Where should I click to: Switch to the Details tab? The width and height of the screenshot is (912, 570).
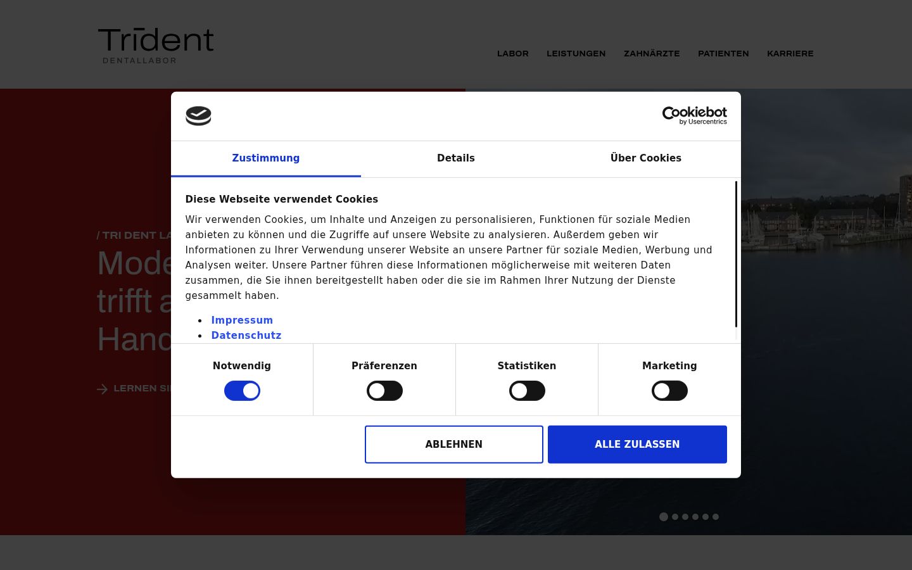click(x=456, y=158)
